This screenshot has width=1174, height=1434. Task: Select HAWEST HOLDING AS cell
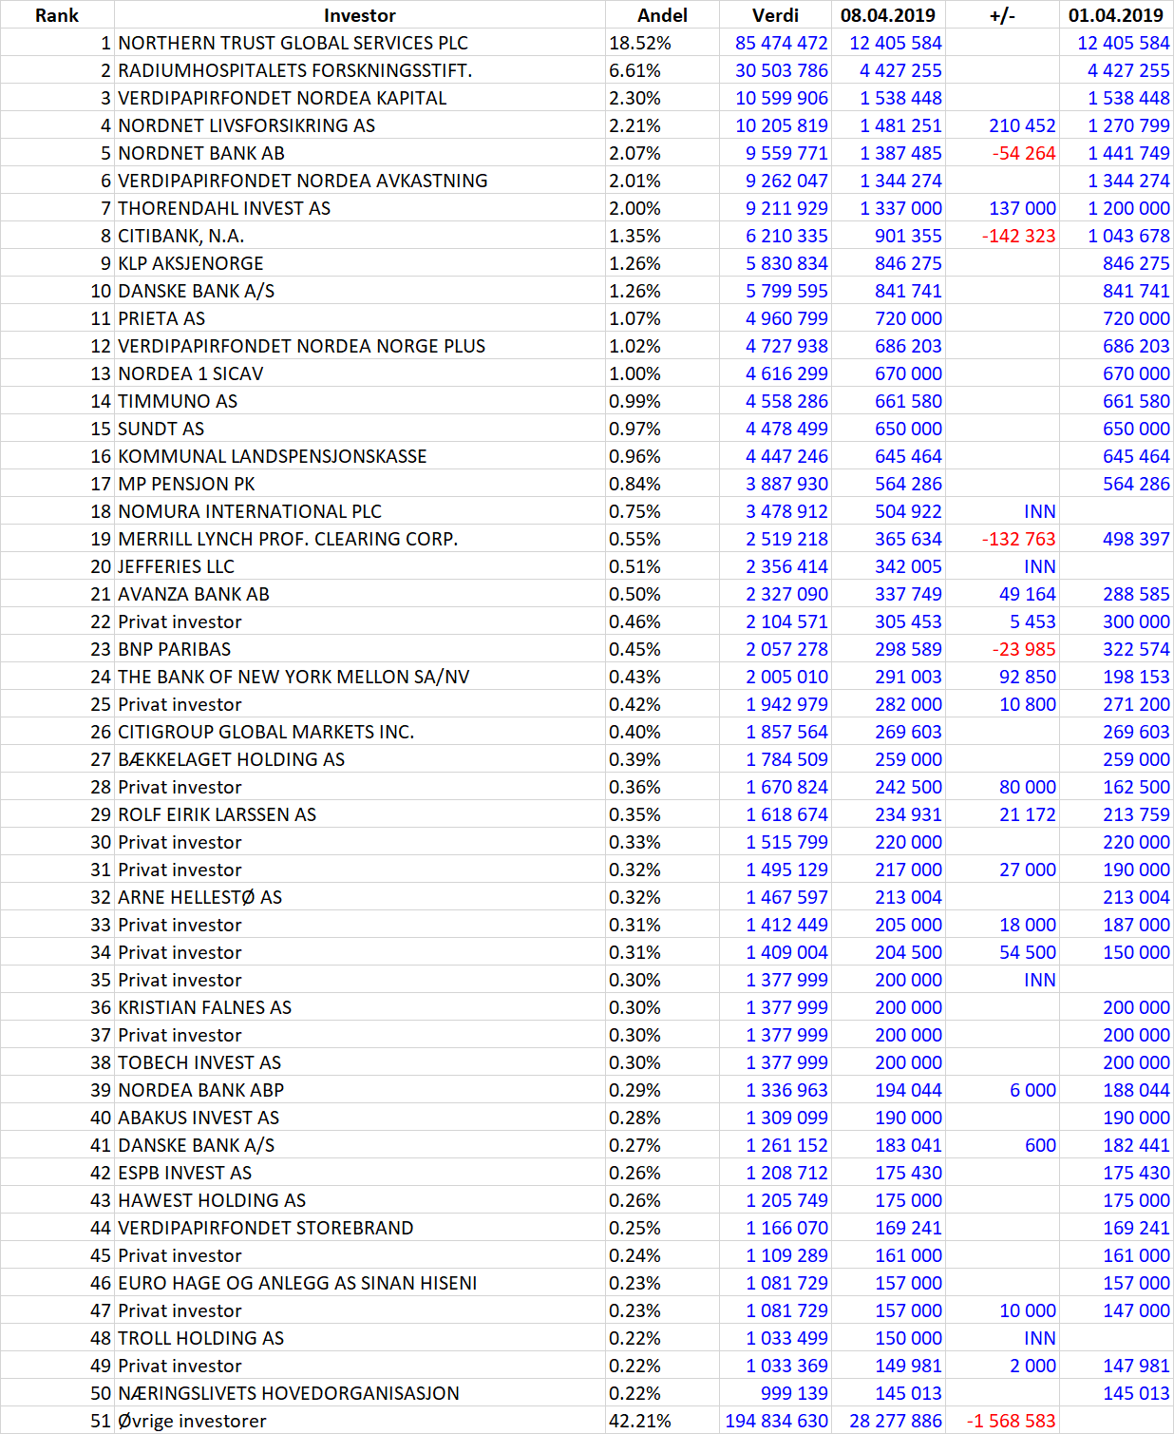tap(359, 1200)
